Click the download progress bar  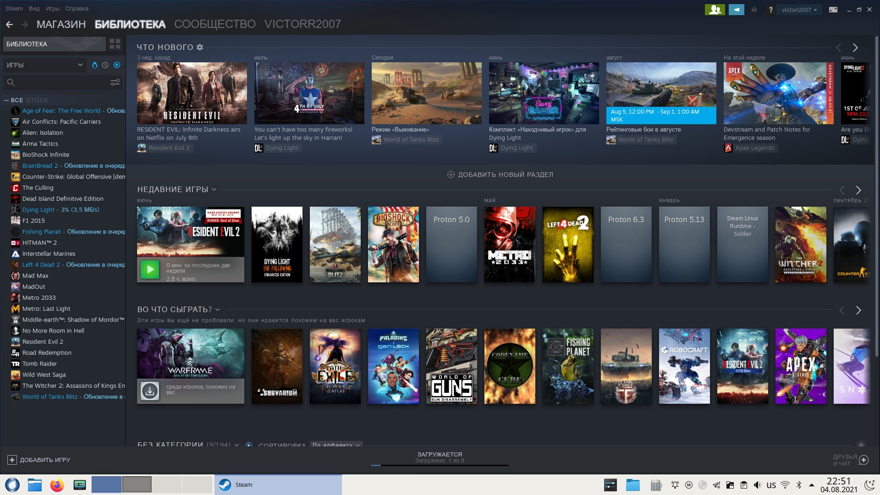pyautogui.click(x=440, y=465)
